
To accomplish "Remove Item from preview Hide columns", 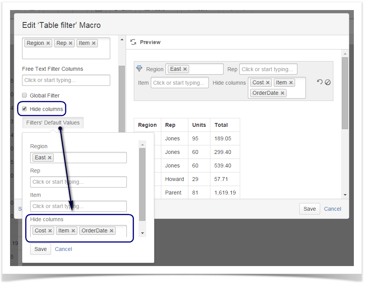I will point(292,82).
